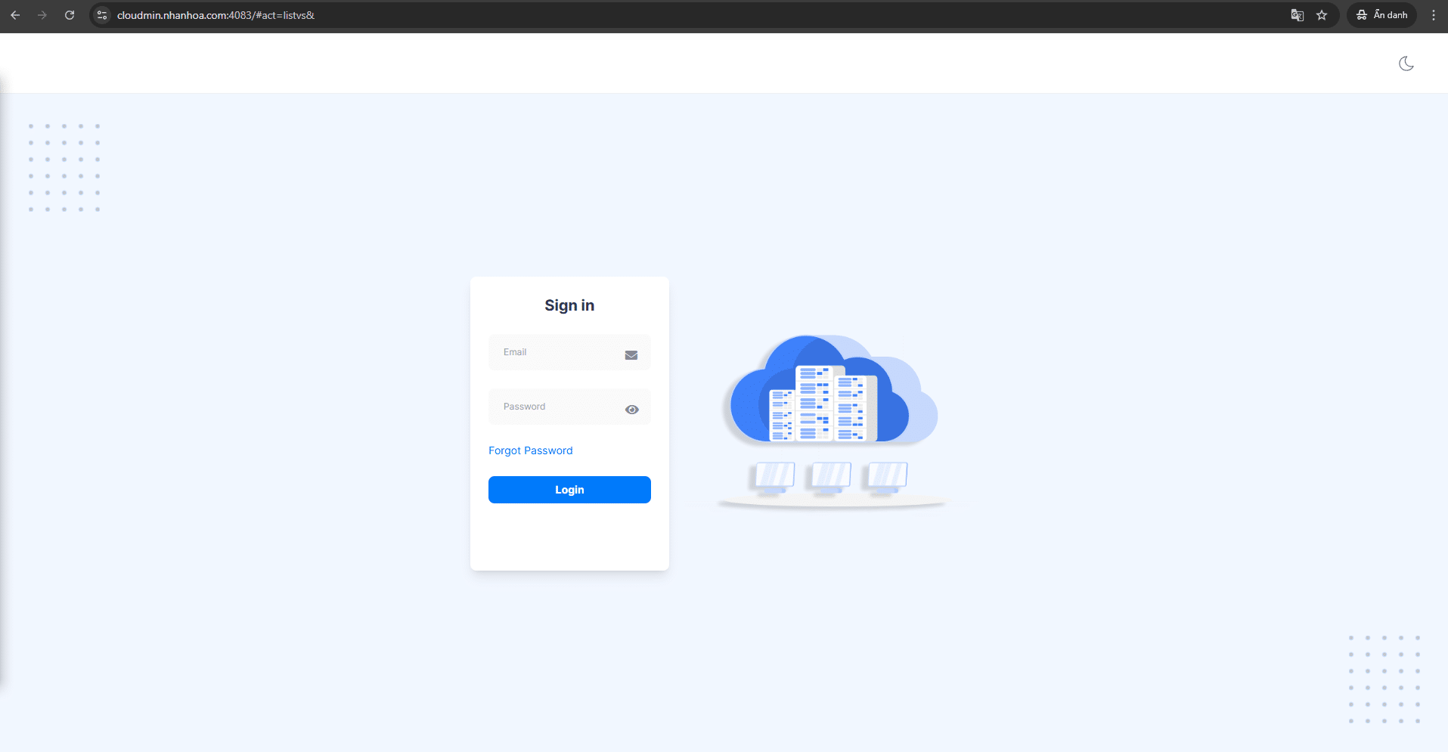Go back to the previous page
The height and width of the screenshot is (752, 1448).
[x=15, y=15]
